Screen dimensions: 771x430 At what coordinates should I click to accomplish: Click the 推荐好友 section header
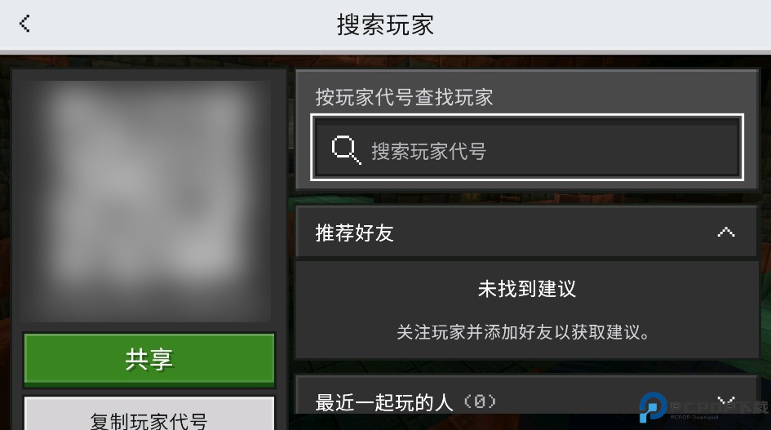click(526, 232)
